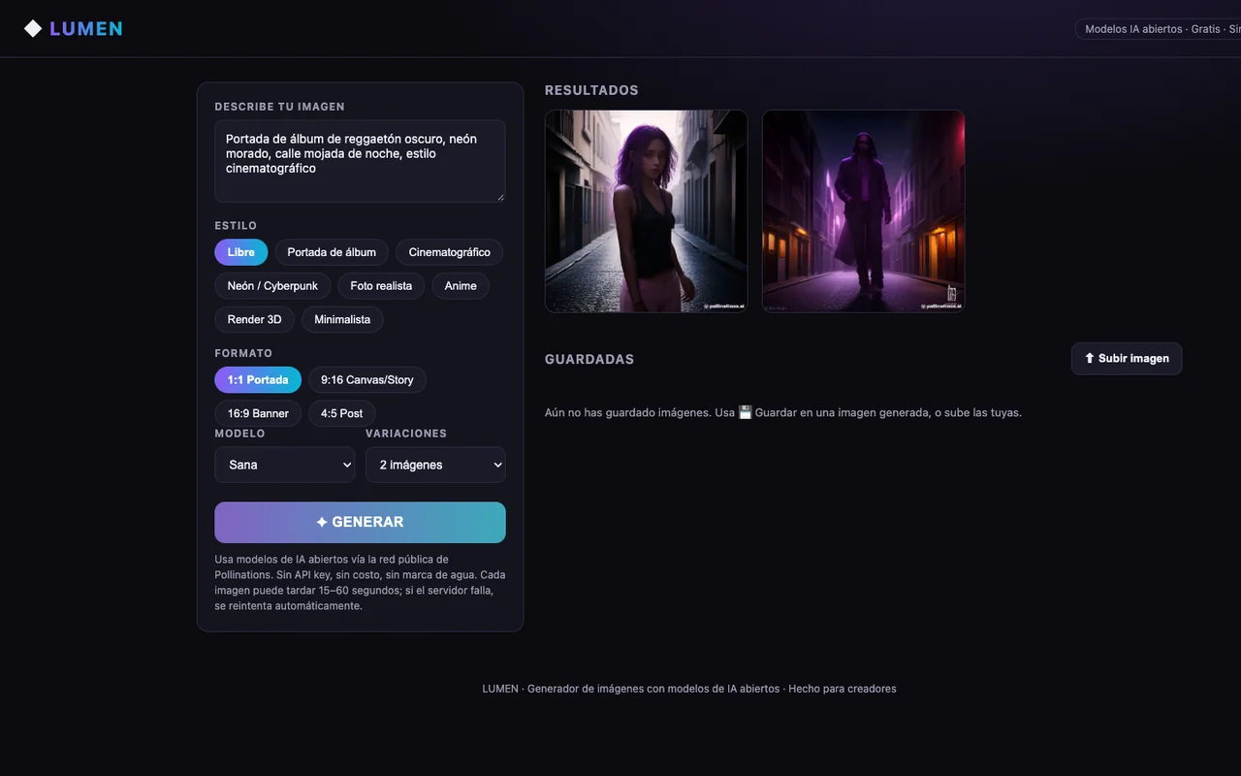The image size is (1241, 776).
Task: Click the LUMEN diamond logo icon
Action: [x=33, y=28]
